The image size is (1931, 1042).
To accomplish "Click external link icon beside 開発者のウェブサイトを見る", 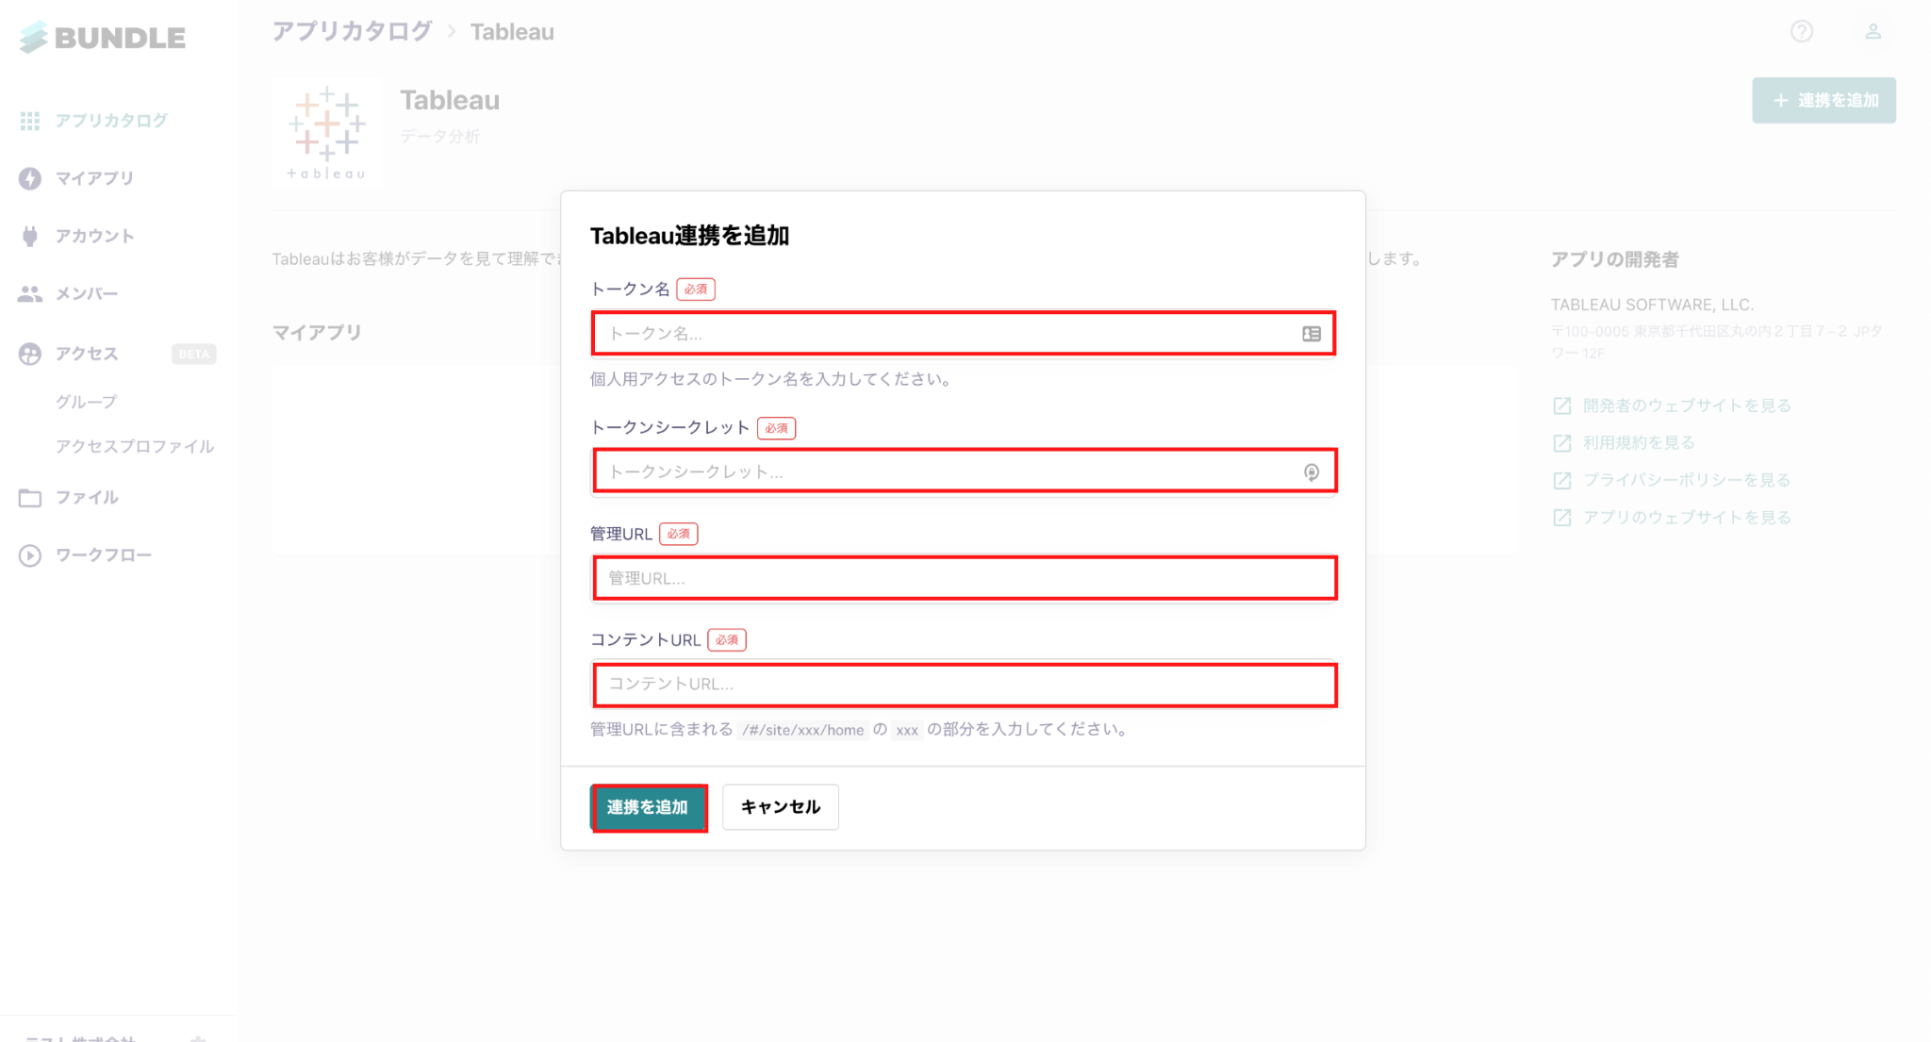I will (x=1562, y=405).
